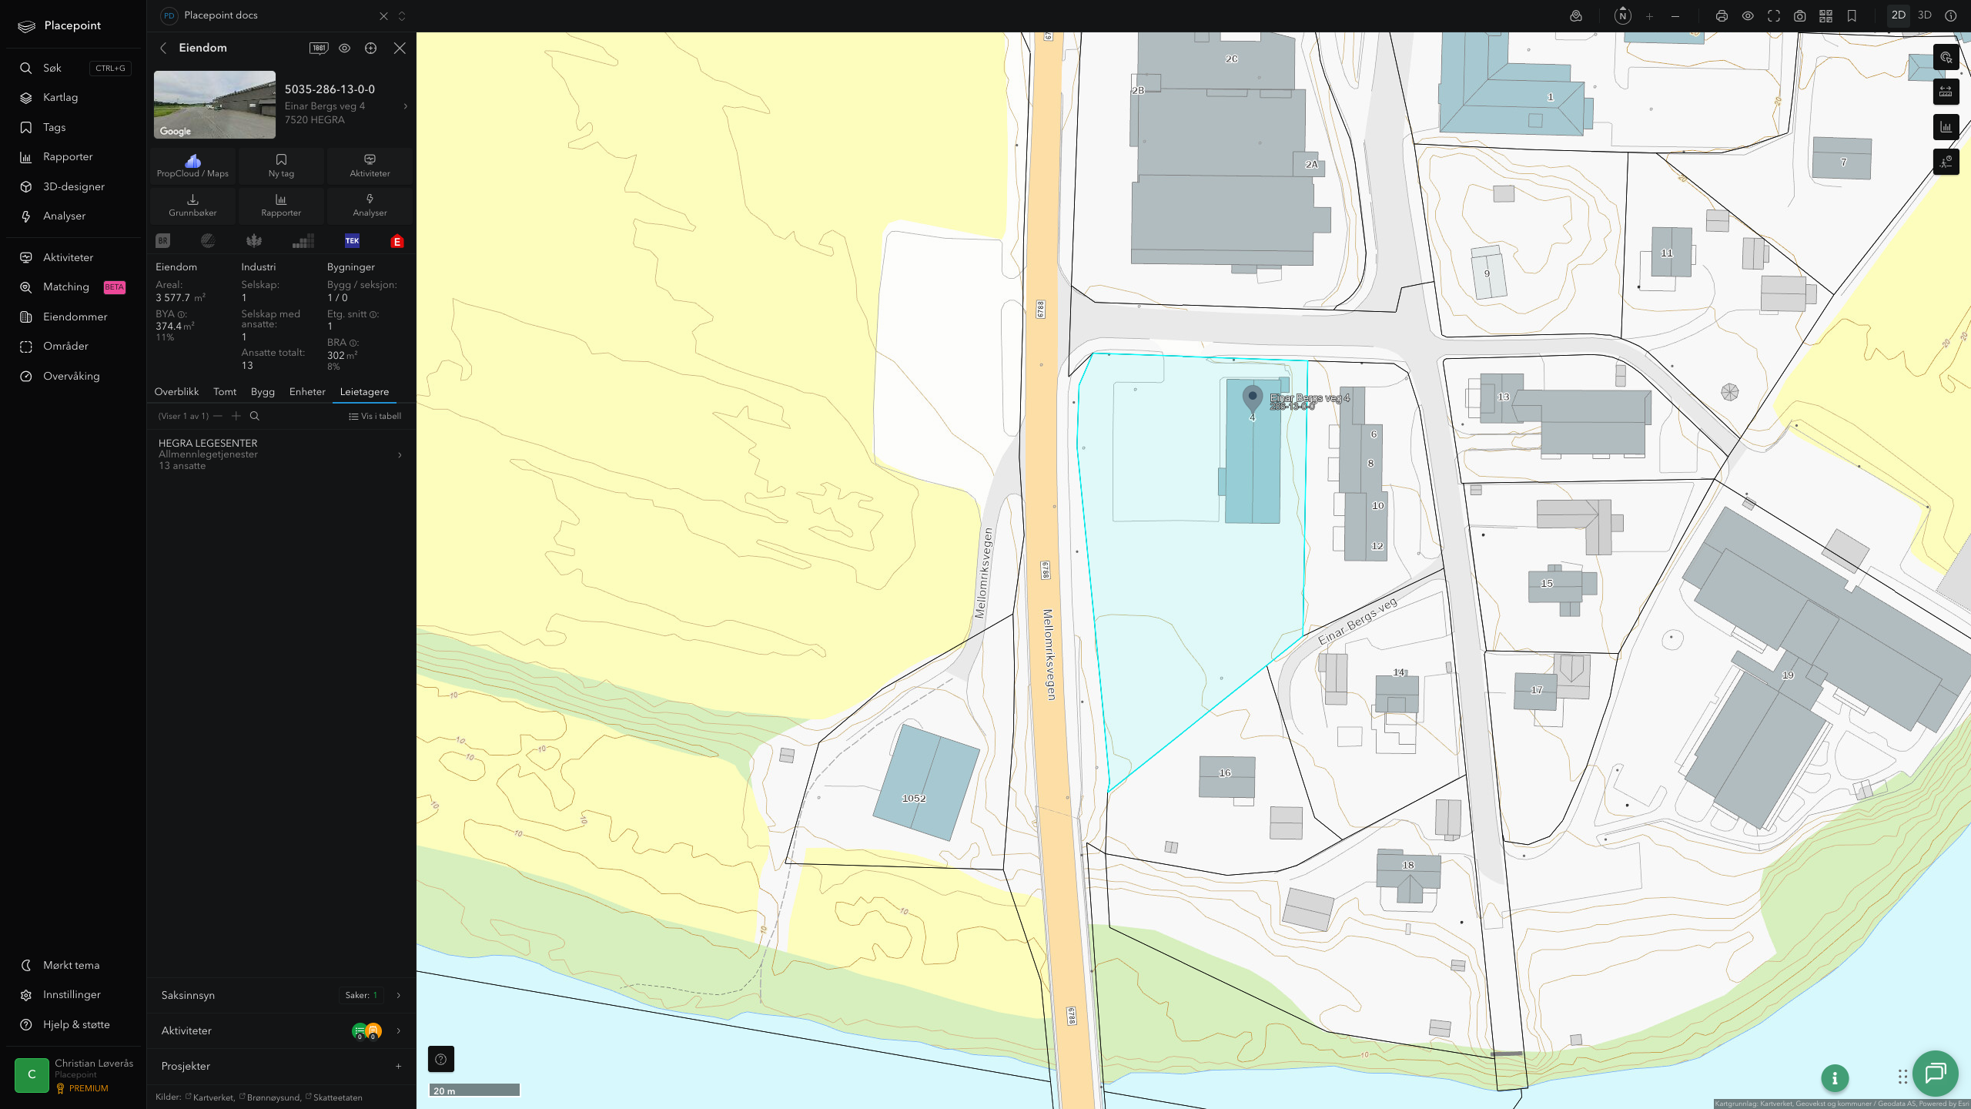This screenshot has height=1109, width=1971.
Task: Open the Placepoint docs workspace switcher arrows
Action: tap(402, 15)
